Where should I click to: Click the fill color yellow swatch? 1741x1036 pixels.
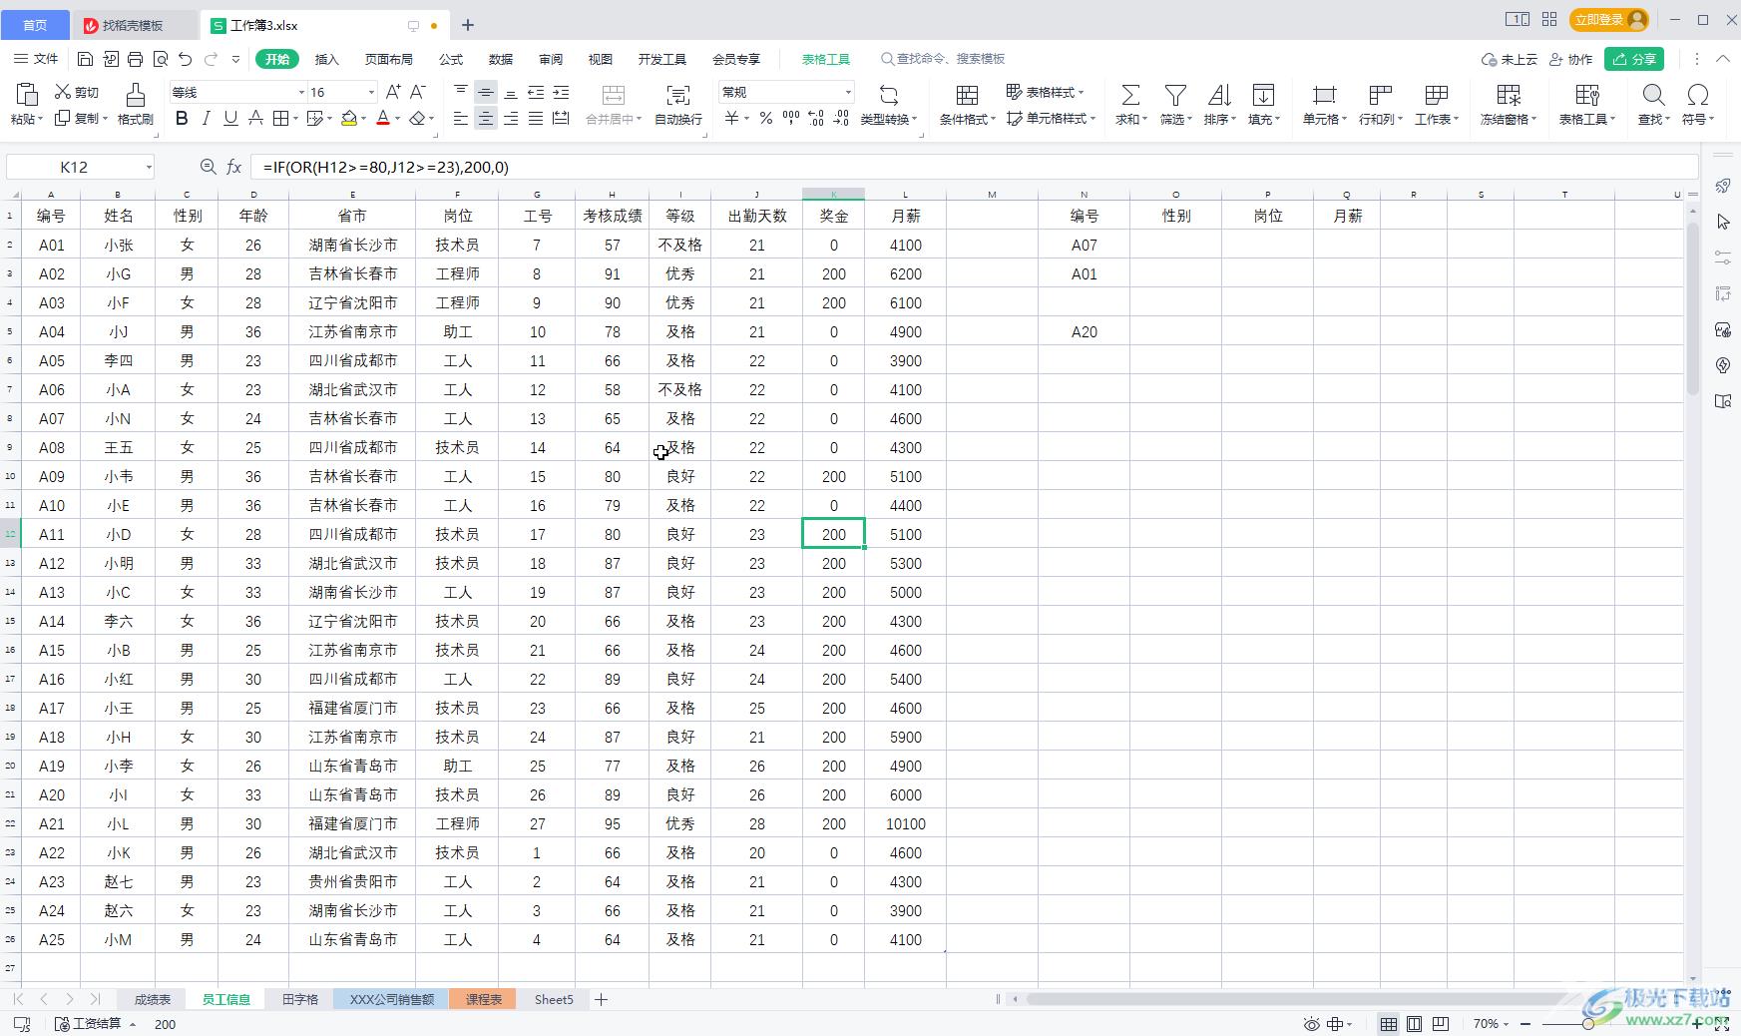(x=348, y=119)
